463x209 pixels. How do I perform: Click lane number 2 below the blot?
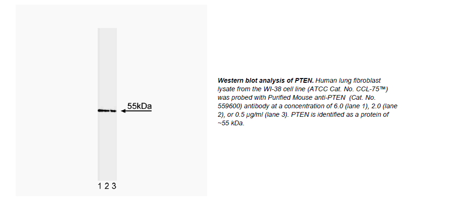click(x=107, y=186)
